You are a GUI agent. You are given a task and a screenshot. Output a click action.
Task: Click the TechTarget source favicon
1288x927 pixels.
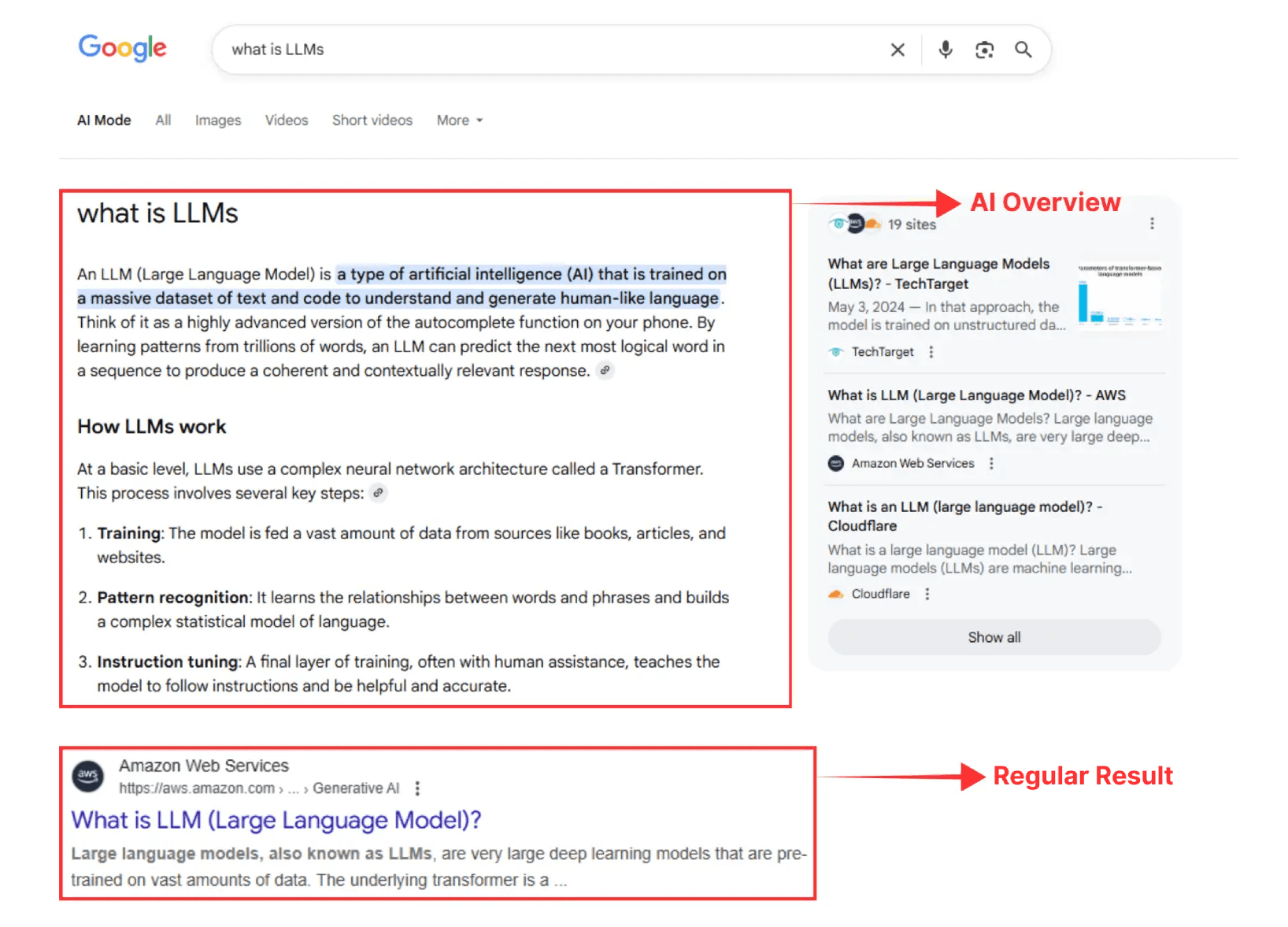tap(836, 352)
